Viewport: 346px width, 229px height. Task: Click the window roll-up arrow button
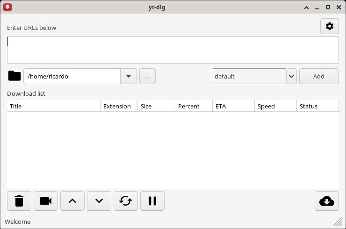[306, 7]
